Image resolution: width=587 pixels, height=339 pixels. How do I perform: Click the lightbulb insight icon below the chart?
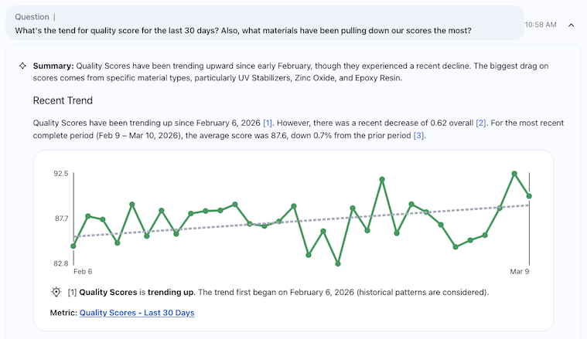pyautogui.click(x=56, y=292)
